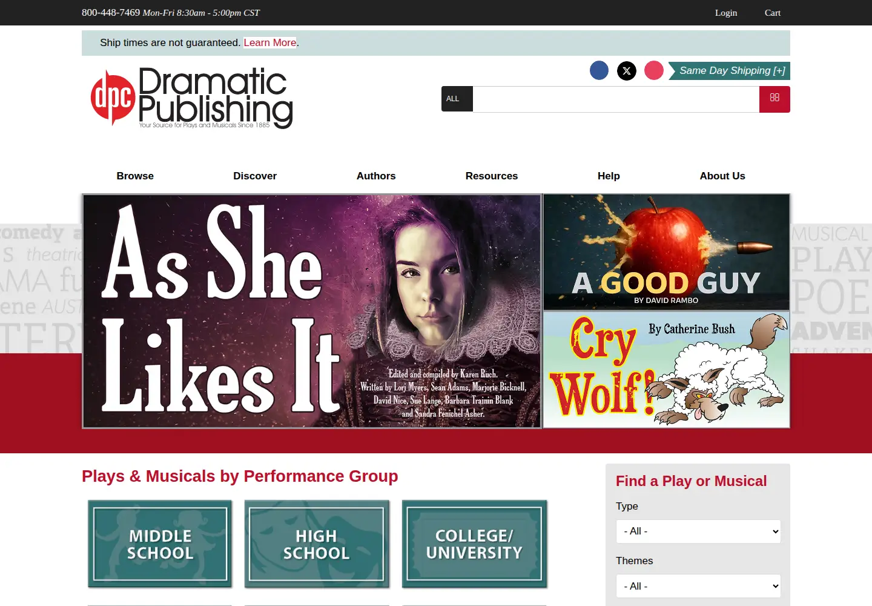
Task: Open the As She Likes It banner
Action: tap(312, 311)
